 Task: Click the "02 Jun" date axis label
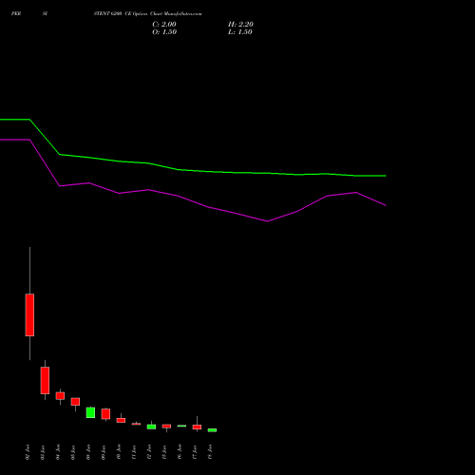pyautogui.click(x=28, y=452)
